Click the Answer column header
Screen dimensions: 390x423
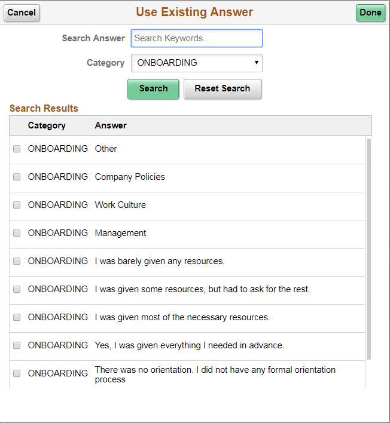pos(111,125)
